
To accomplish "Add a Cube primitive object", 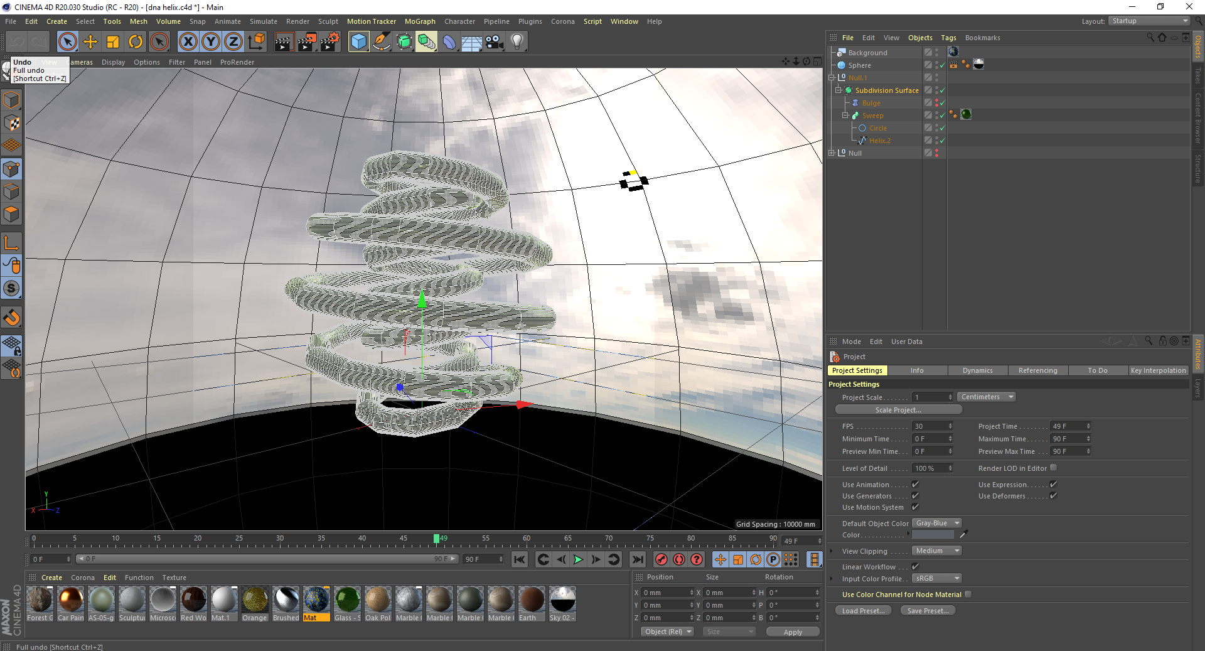I will pyautogui.click(x=358, y=42).
